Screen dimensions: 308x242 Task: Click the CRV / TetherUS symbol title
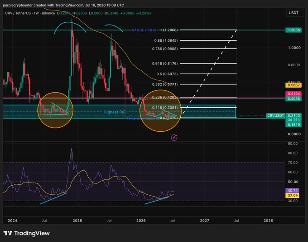coord(18,13)
